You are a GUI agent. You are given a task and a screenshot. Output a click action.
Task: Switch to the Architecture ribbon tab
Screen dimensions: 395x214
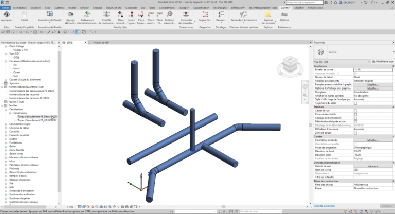tap(20, 8)
